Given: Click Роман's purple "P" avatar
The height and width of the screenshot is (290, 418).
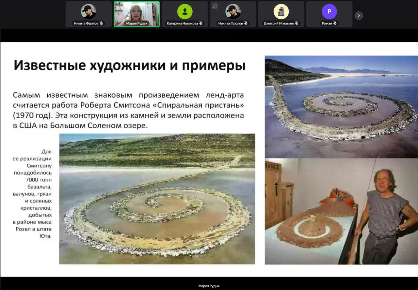Looking at the screenshot, I should pos(329,11).
